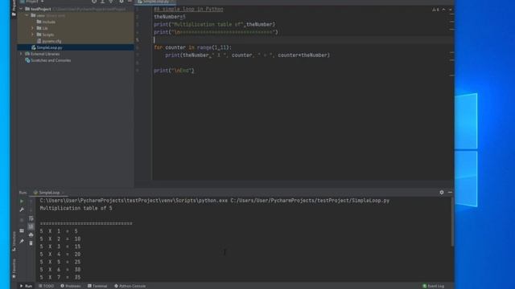Click console line 'Multiplication table of 5'
The width and height of the screenshot is (515, 289).
tap(76, 209)
